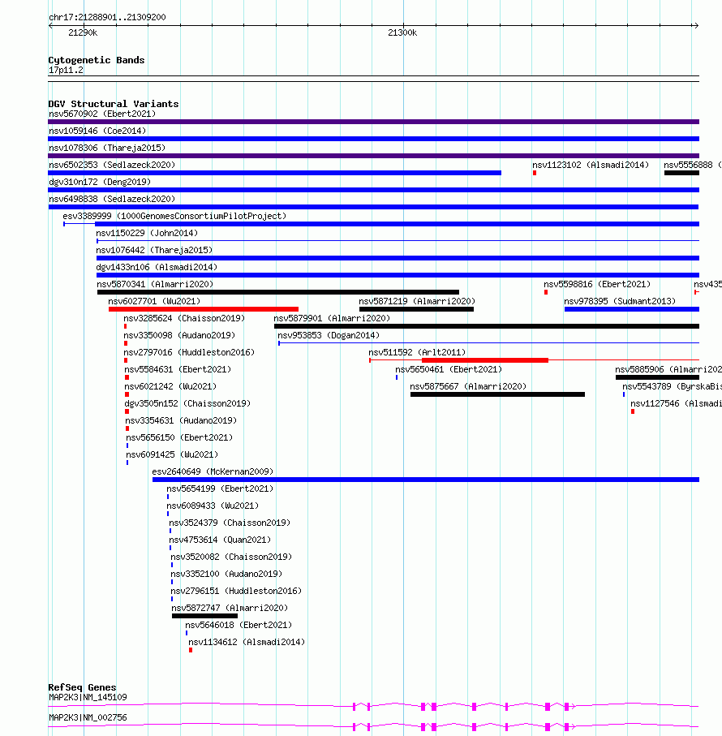Open nsv6089433 (Wu2021) variant label
This screenshot has height=736, width=722.
[213, 506]
